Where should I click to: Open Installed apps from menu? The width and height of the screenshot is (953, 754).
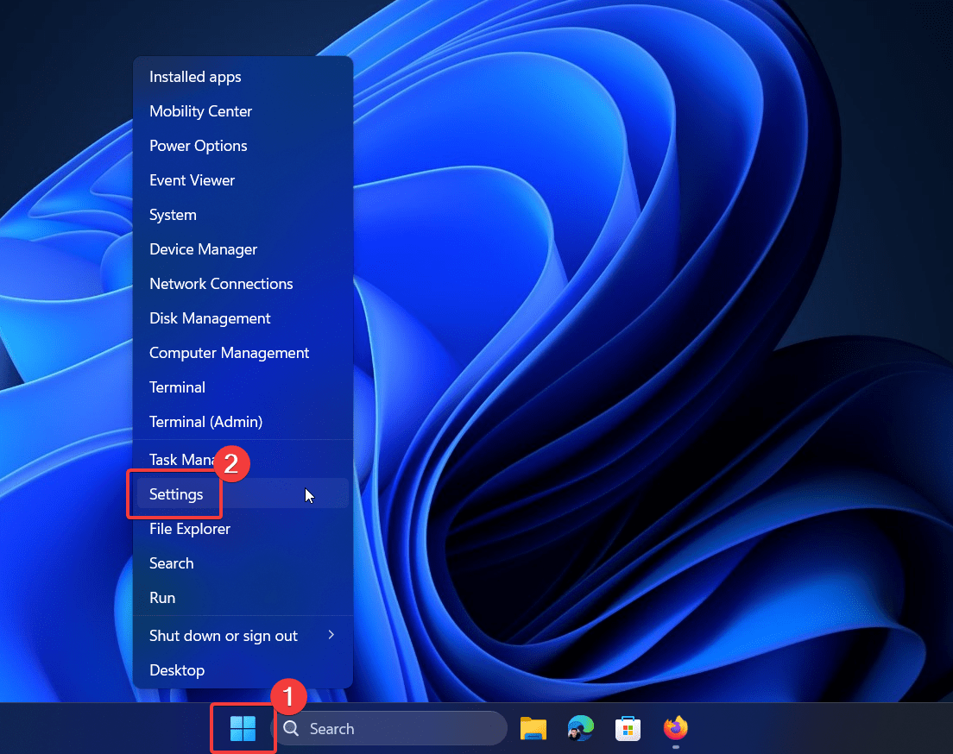point(195,77)
